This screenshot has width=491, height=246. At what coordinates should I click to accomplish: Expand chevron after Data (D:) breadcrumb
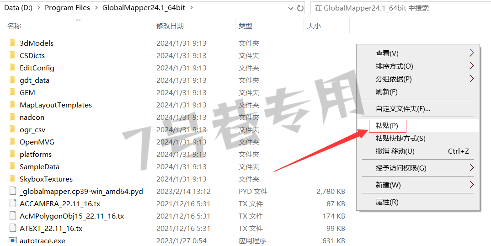tap(38, 8)
